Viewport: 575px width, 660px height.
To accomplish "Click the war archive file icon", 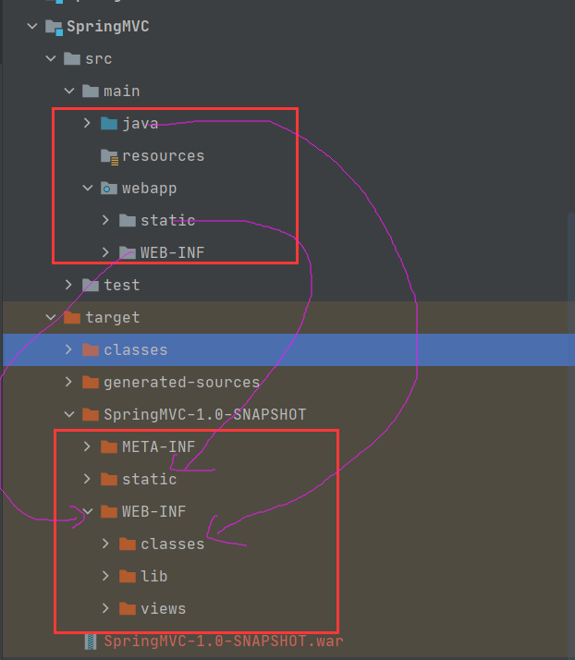I will coord(91,642).
